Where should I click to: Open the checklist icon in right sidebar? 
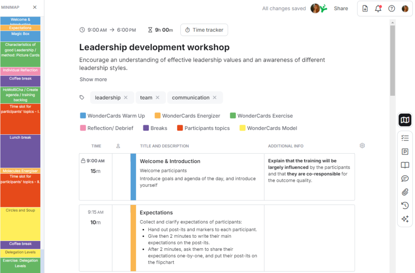tap(405, 138)
